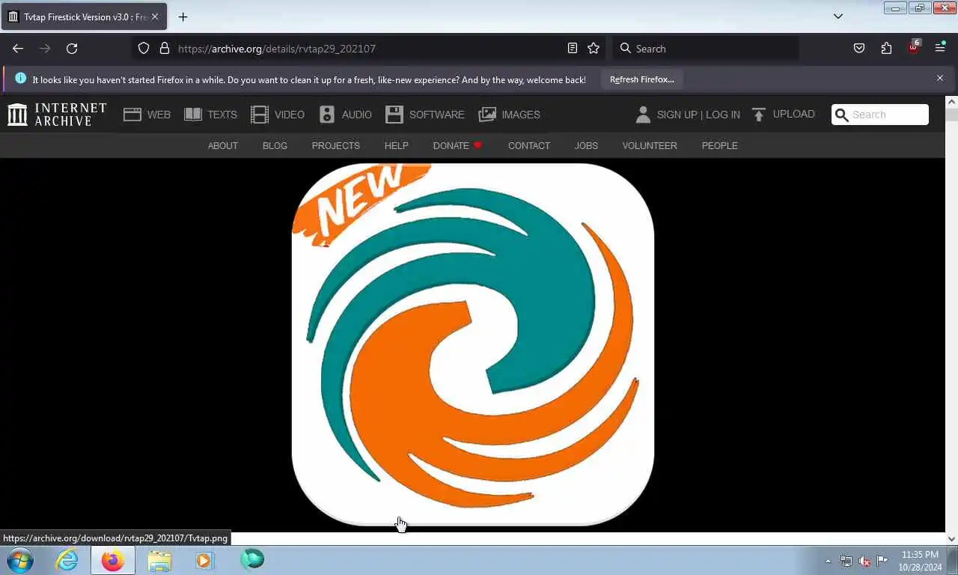The height and width of the screenshot is (575, 958).
Task: Click the muted volume tray icon
Action: click(864, 561)
